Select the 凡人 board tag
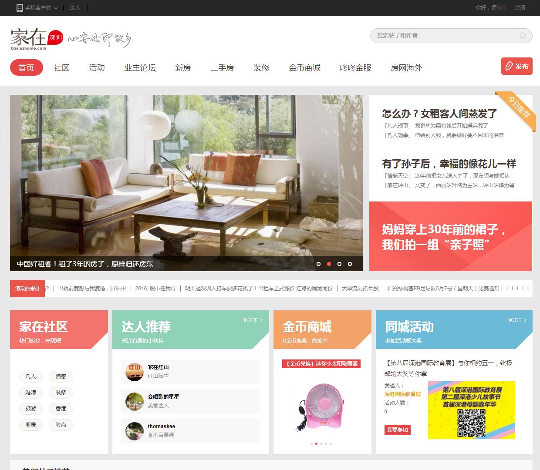This screenshot has width=540, height=470. [30, 376]
